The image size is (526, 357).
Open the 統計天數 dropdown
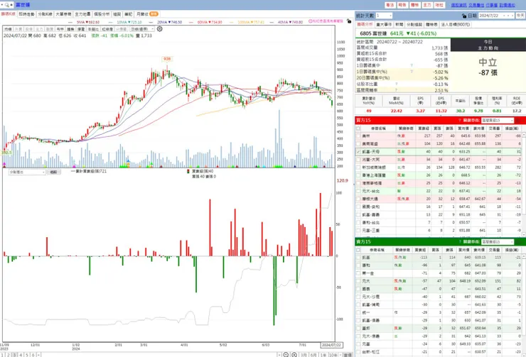coord(384,16)
